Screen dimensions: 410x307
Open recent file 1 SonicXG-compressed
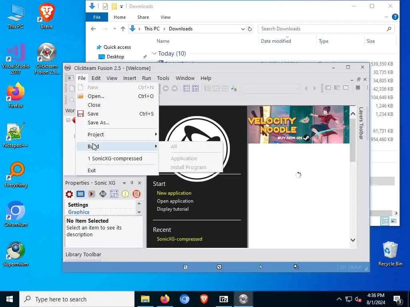[x=117, y=158]
